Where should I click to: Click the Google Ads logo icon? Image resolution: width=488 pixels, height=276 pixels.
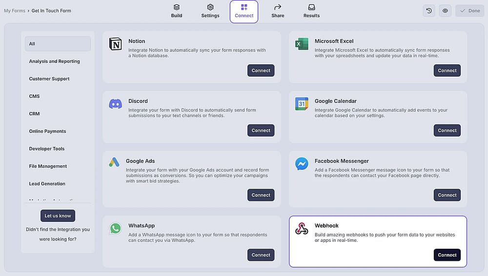(114, 162)
